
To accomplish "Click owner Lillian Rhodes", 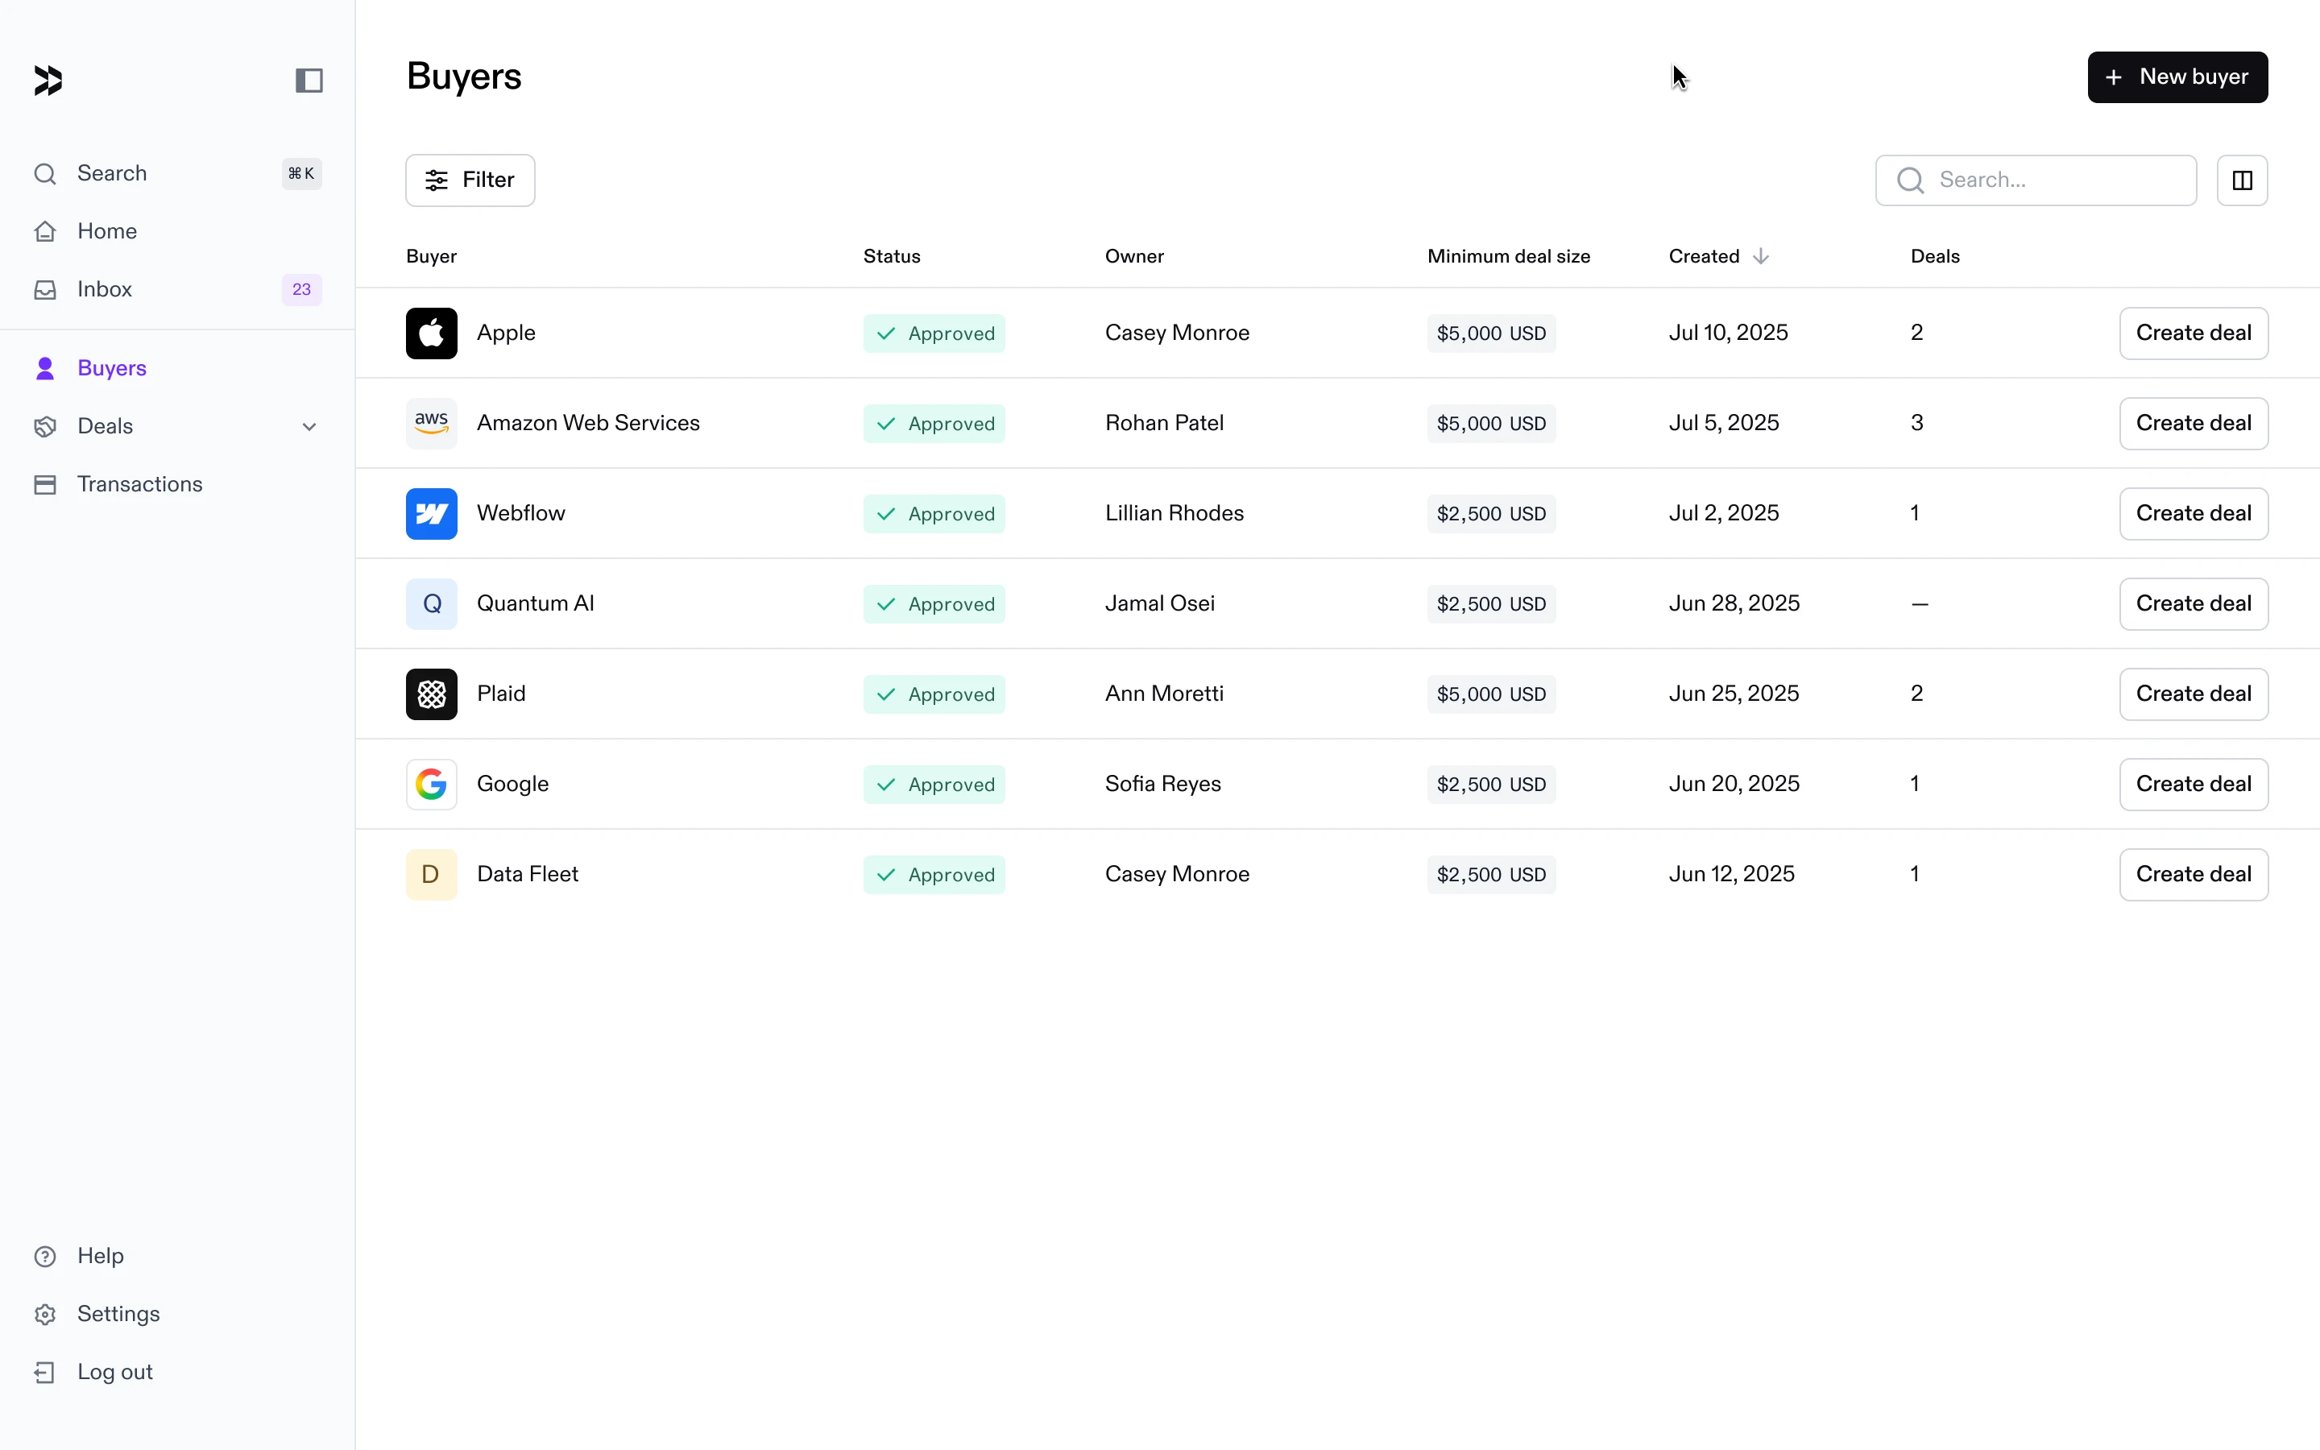I will 1174,513.
